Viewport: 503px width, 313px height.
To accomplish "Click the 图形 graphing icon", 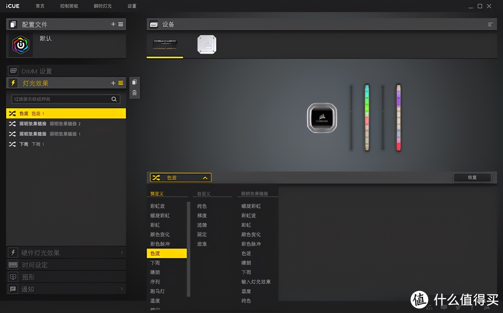I will pyautogui.click(x=13, y=277).
